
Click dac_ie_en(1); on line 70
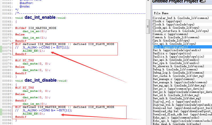(35, 38)
